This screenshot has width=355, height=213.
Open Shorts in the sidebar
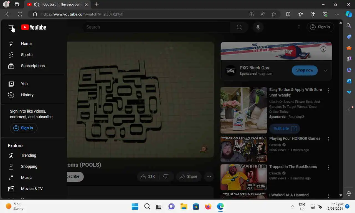[x=33, y=55]
